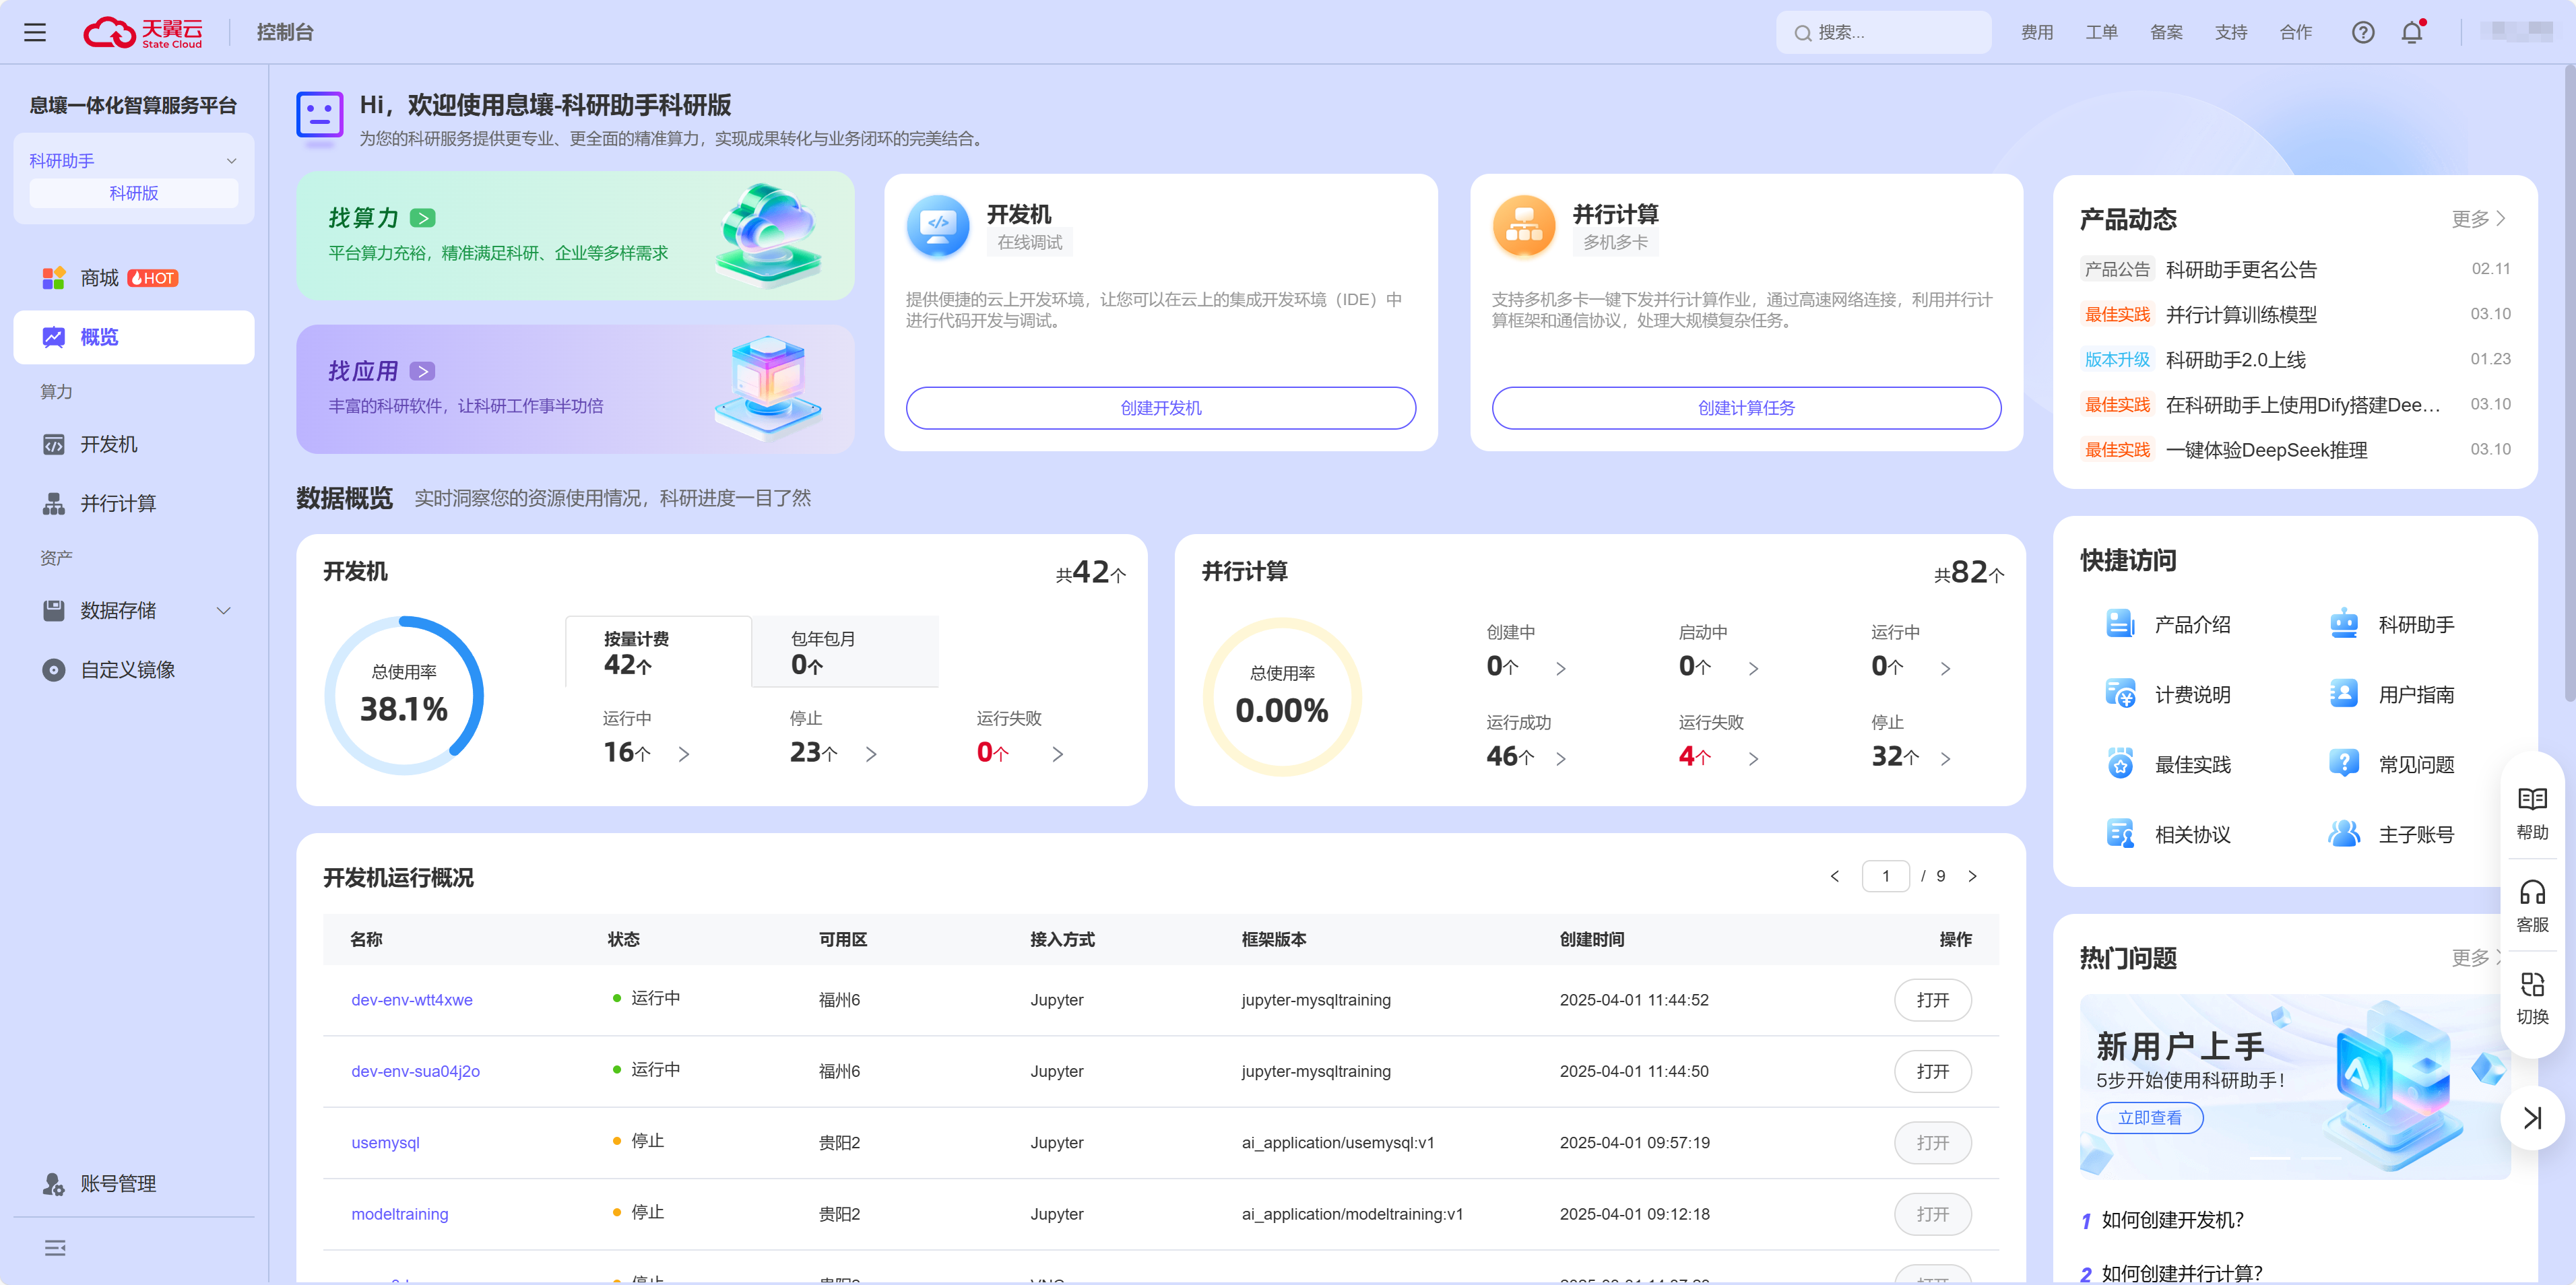Click the 创建开发机 button
Viewport: 2576px width, 1285px height.
point(1160,408)
